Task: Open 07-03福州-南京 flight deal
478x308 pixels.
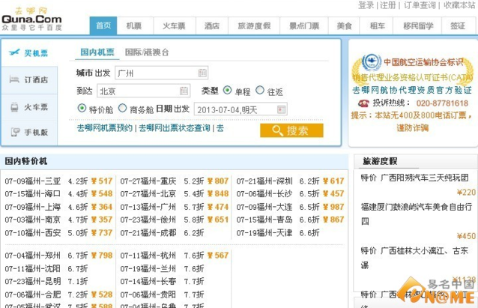Action: pos(33,220)
